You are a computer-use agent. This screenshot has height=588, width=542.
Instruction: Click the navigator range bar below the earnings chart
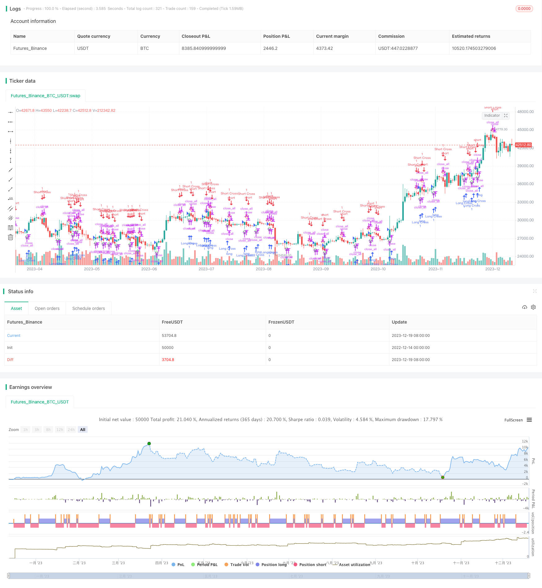(x=269, y=576)
